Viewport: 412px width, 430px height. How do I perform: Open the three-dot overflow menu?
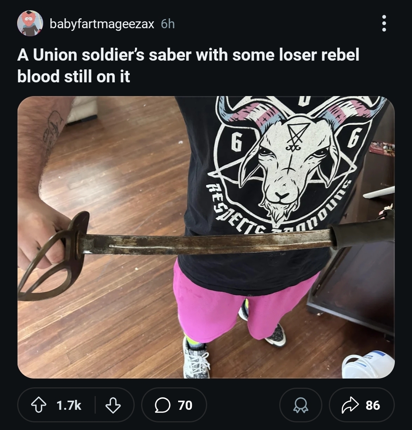click(384, 23)
